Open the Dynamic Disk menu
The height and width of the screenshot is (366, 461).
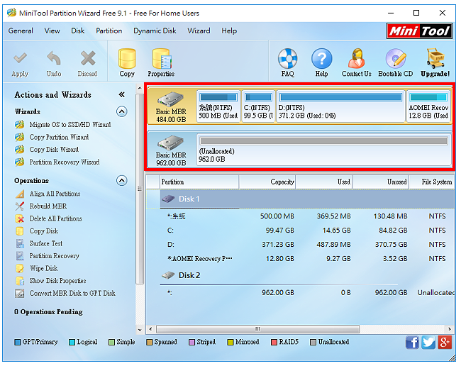155,31
